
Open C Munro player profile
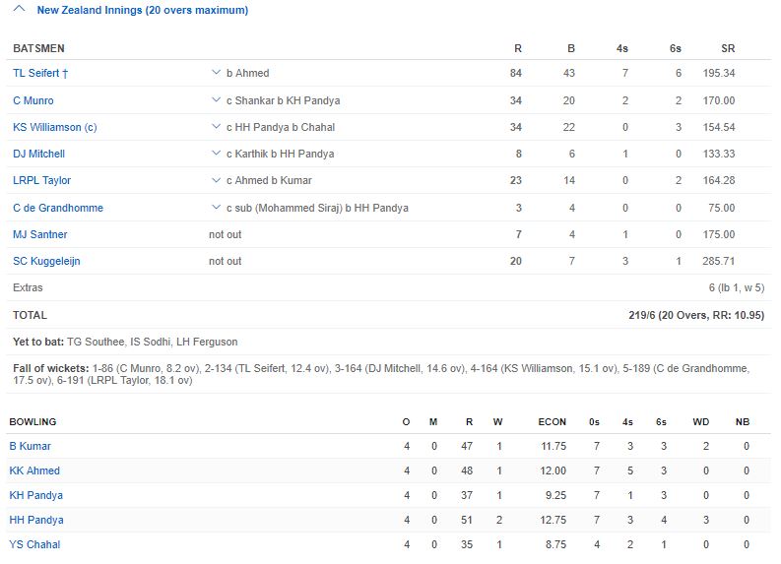pyautogui.click(x=33, y=100)
